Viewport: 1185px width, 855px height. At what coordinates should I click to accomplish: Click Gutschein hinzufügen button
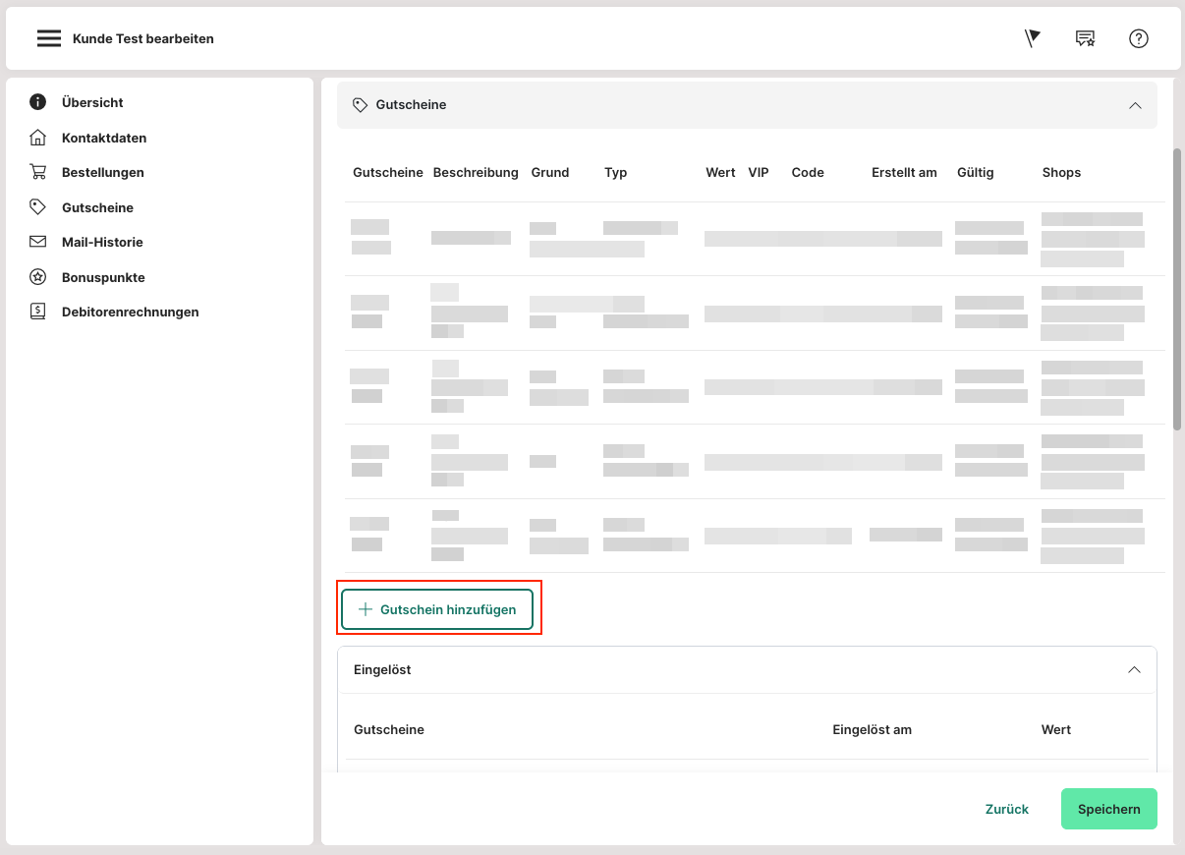(x=437, y=609)
